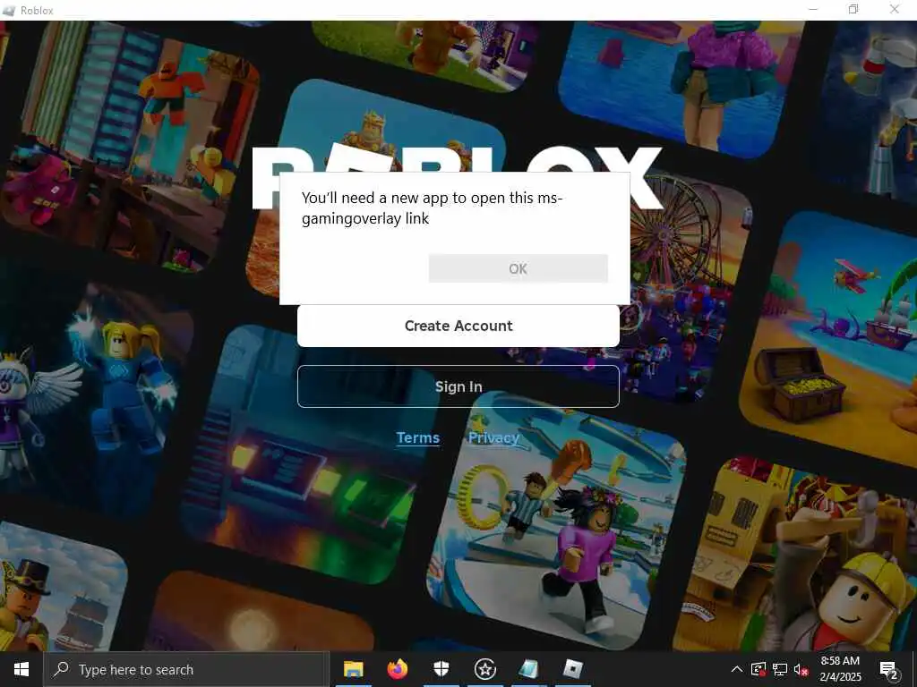Viewport: 917px width, 687px height.
Task: Click the taskbar search box
Action: [186, 669]
